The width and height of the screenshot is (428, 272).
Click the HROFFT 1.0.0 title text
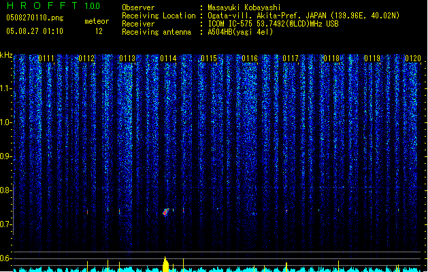(53, 5)
